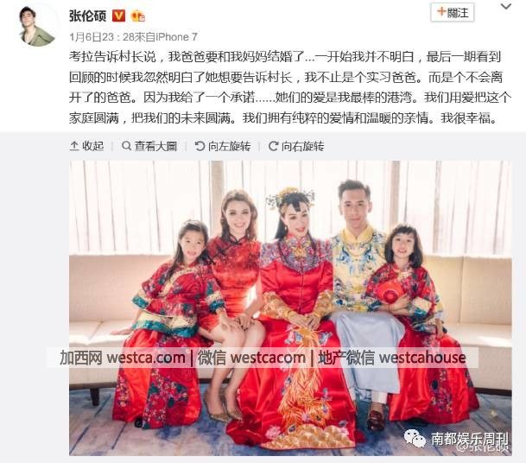
Task: Click the family wedding photo
Action: (x=290, y=308)
